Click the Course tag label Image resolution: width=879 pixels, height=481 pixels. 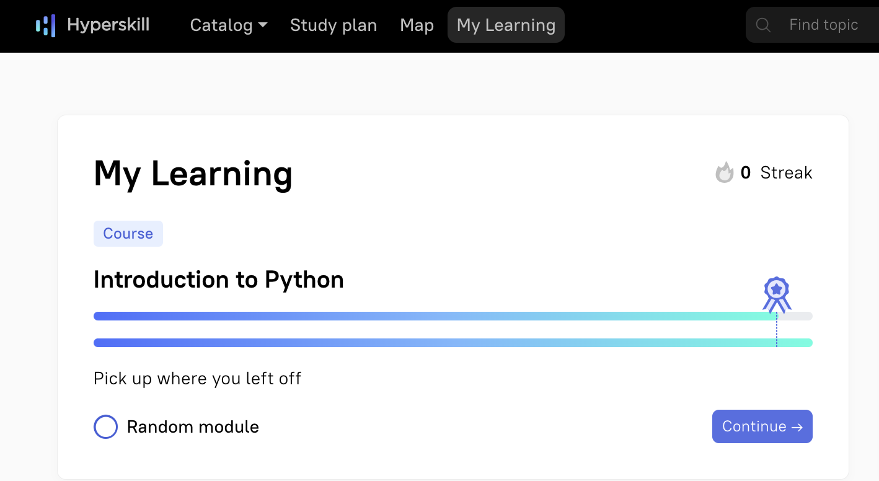coord(128,234)
